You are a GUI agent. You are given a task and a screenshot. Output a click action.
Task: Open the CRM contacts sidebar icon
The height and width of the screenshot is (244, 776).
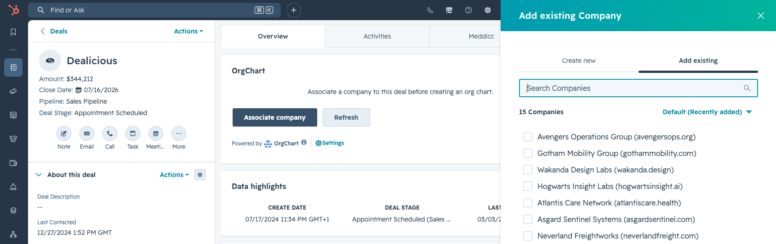click(13, 67)
